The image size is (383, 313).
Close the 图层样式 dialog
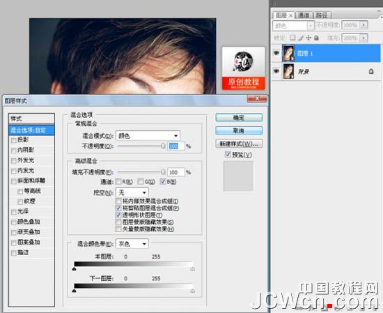coord(257,98)
